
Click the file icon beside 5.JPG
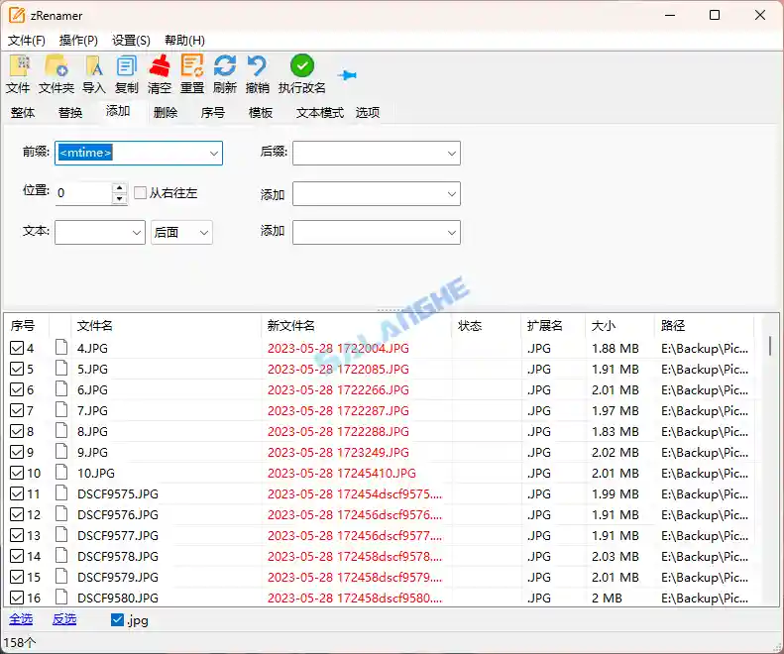(61, 369)
